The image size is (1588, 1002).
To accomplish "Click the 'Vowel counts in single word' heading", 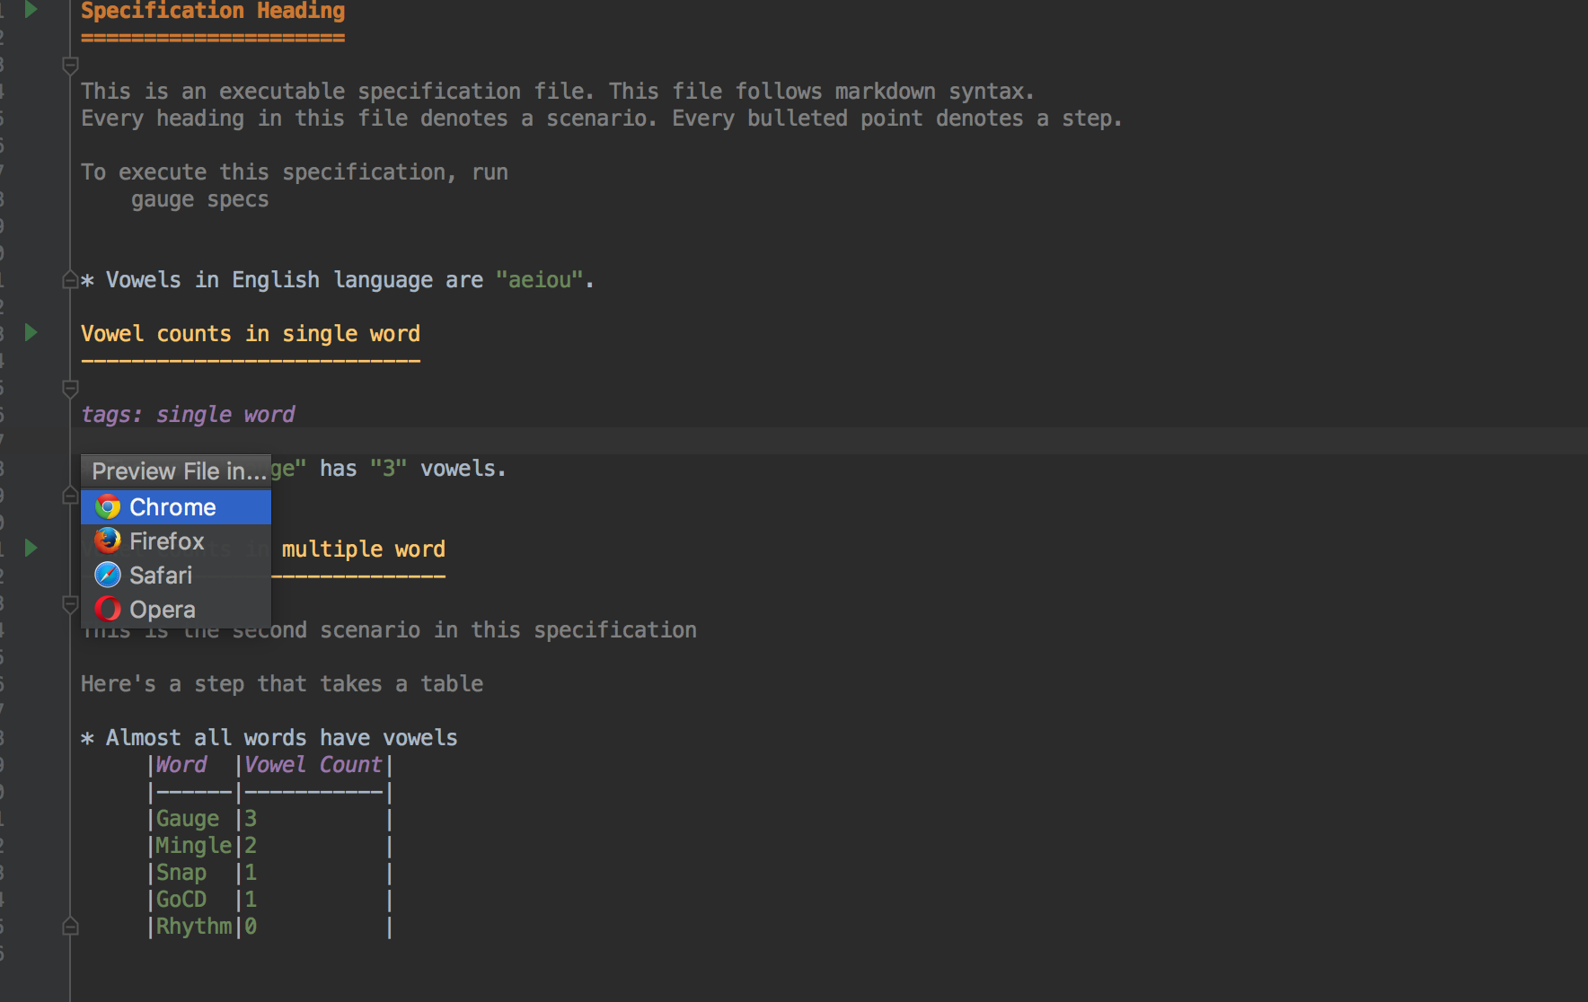I will point(251,334).
